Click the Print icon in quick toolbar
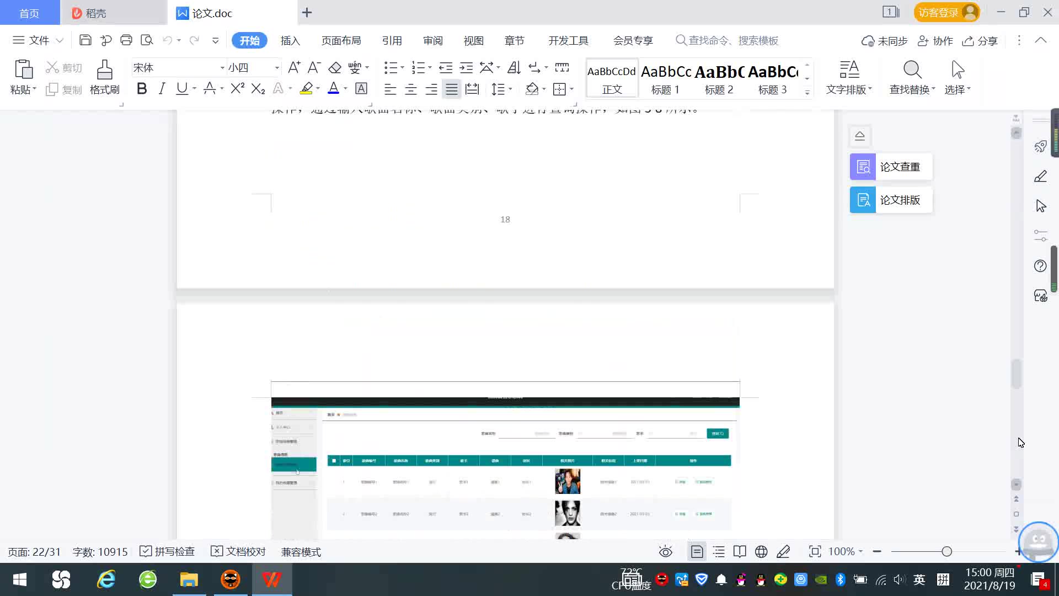This screenshot has width=1059, height=596. click(126, 40)
